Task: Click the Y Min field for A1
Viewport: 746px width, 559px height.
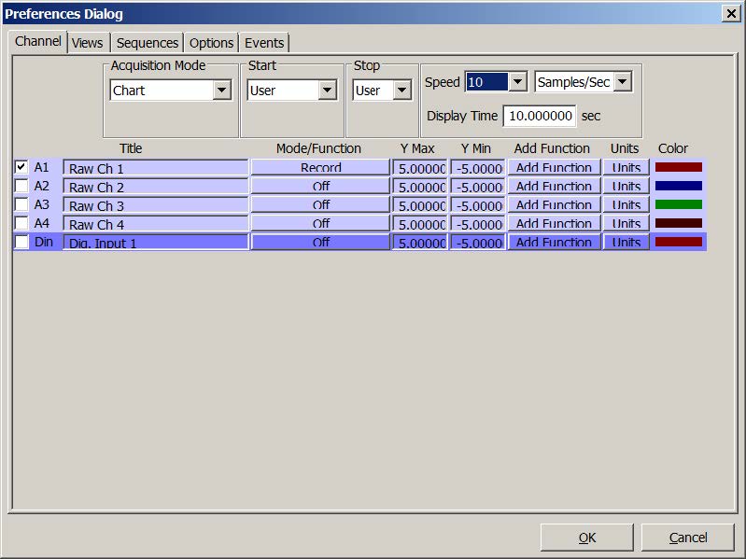Action: pyautogui.click(x=478, y=167)
